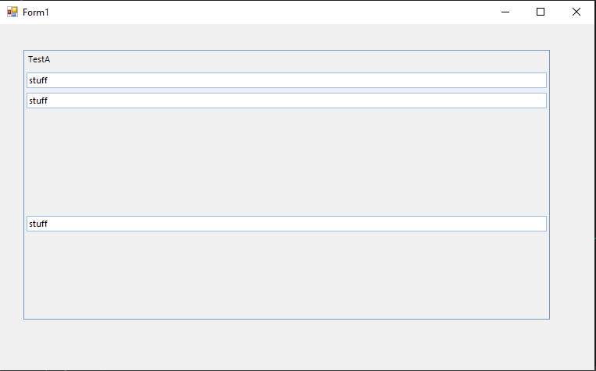Click the word stuff in the lowest text box
The image size is (596, 371).
point(38,224)
